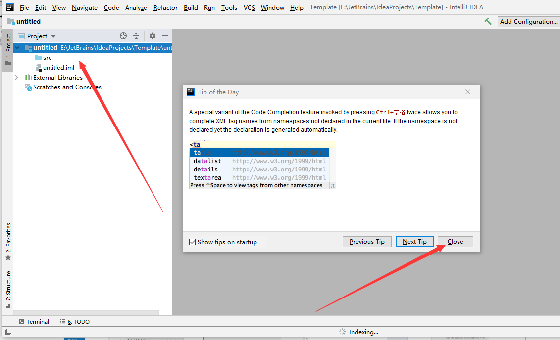Click the Previous Tip button
The width and height of the screenshot is (560, 340).
tap(367, 242)
